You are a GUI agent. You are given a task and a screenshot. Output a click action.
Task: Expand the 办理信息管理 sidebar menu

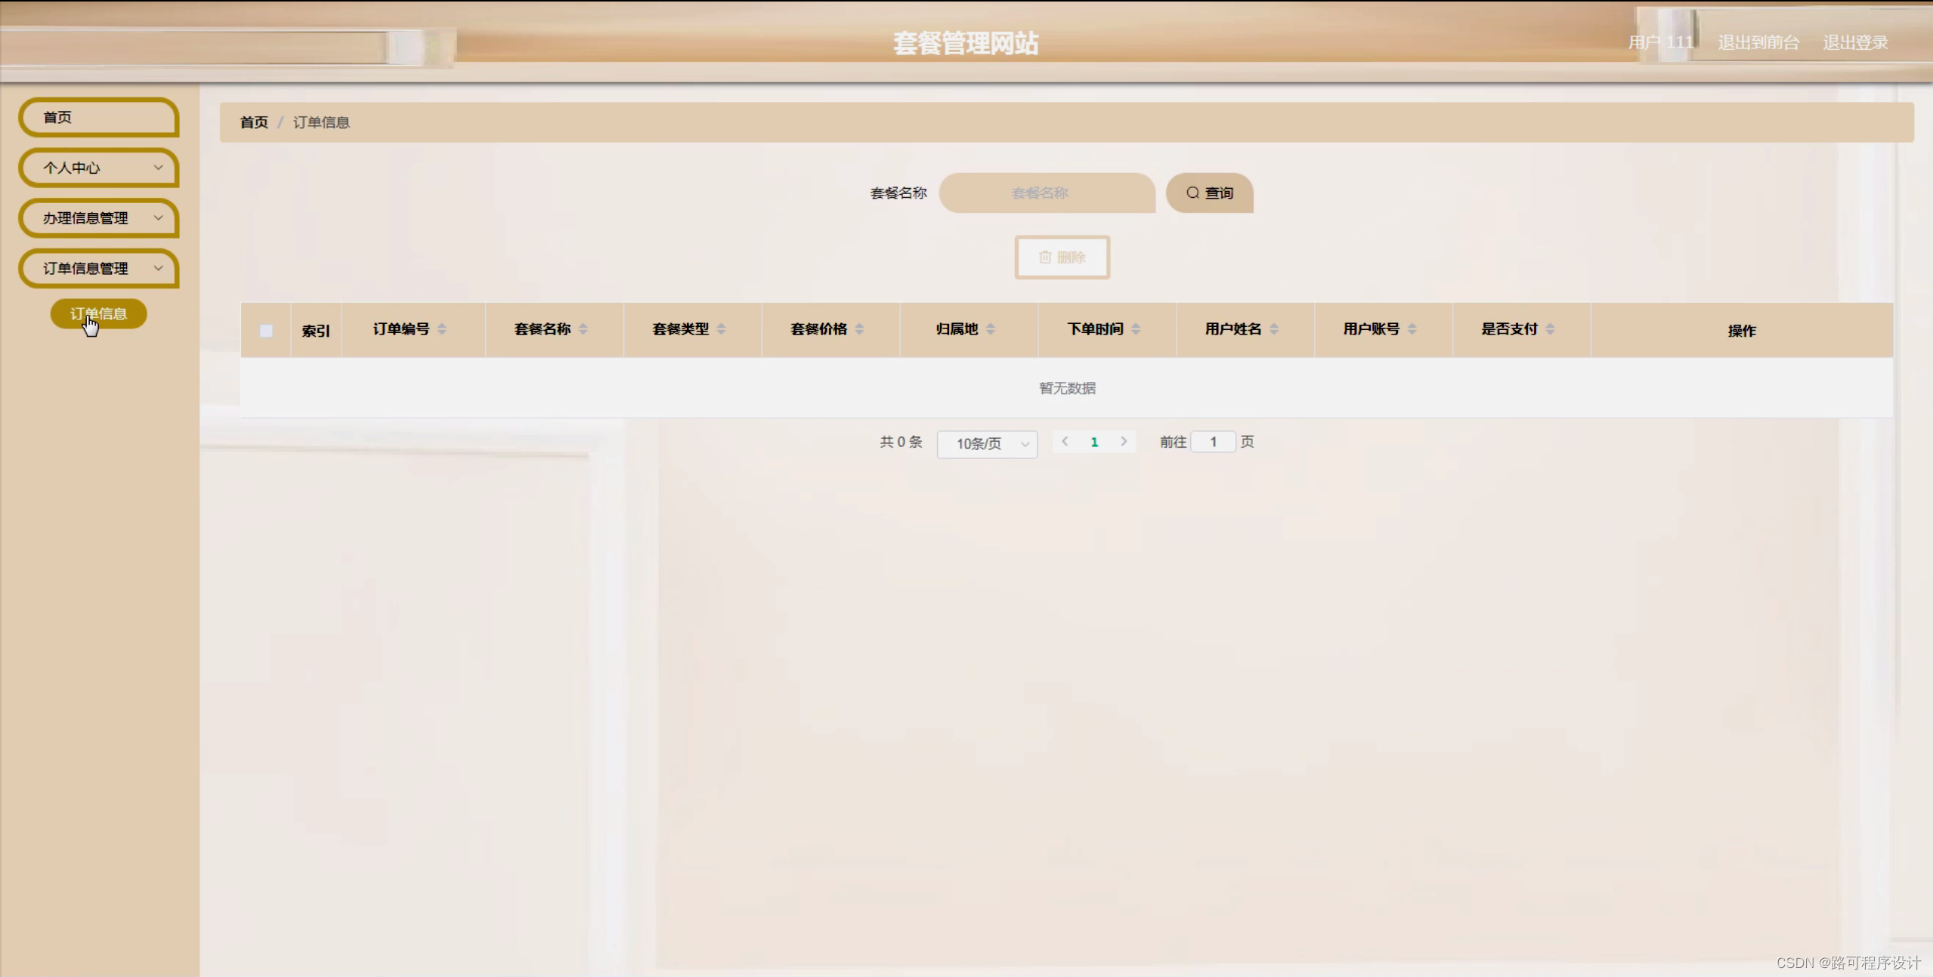[98, 218]
